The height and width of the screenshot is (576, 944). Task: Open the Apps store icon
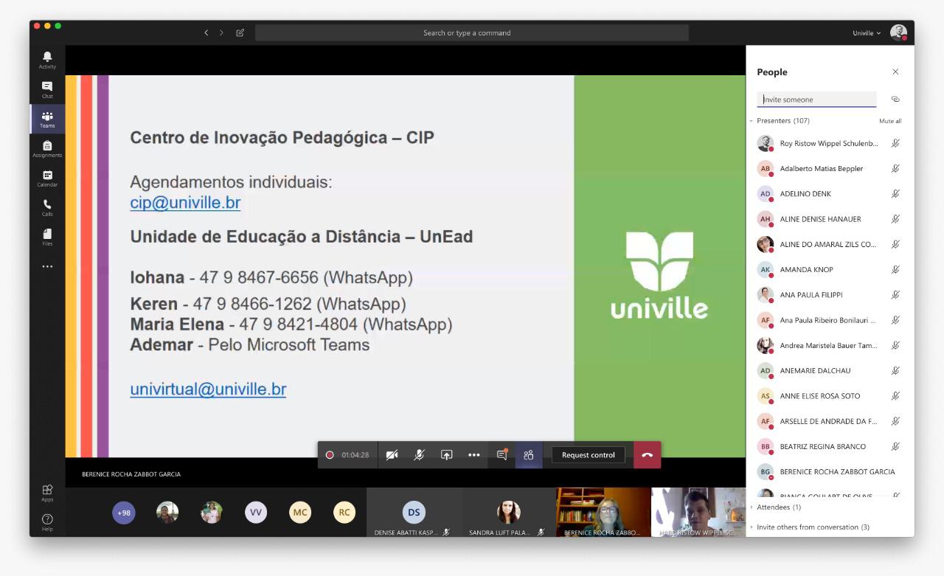[x=47, y=492]
